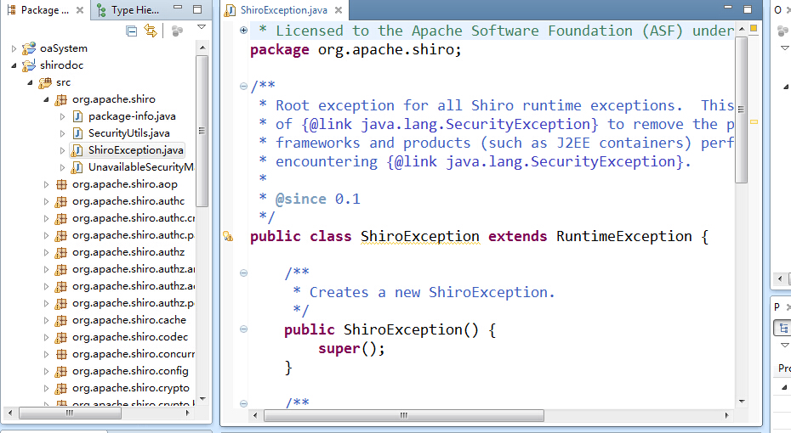
Task: Click Package Explorer scroll up arrow
Action: tap(202, 48)
